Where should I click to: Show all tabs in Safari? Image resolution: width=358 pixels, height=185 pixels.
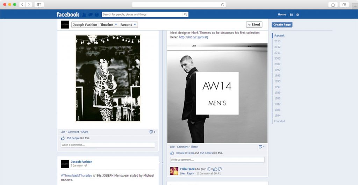(344, 5)
